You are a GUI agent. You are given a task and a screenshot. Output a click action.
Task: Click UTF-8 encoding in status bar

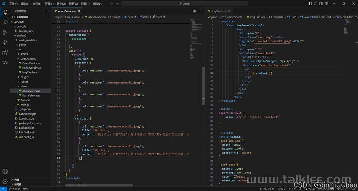292,189
